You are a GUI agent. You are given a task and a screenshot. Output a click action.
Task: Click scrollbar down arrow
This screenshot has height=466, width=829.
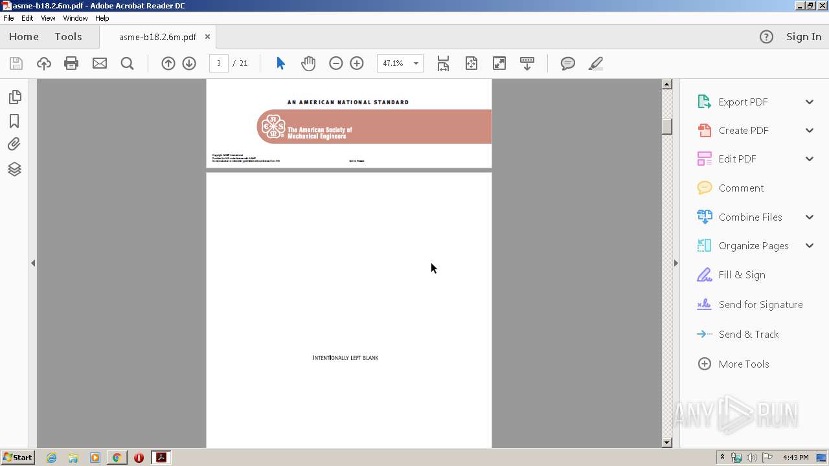[x=667, y=443]
